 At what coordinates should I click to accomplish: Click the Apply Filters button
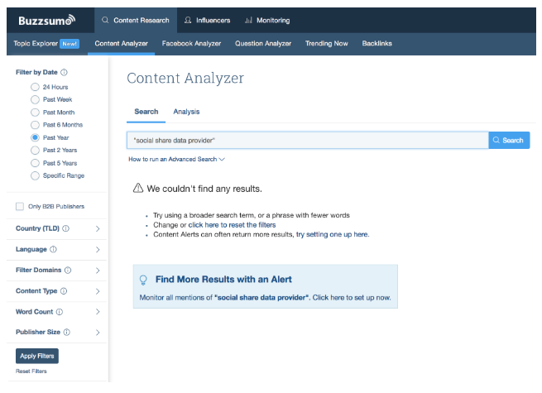pyautogui.click(x=37, y=356)
